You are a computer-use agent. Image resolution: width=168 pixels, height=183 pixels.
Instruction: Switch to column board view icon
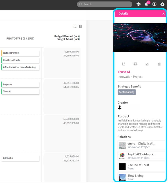80,26
